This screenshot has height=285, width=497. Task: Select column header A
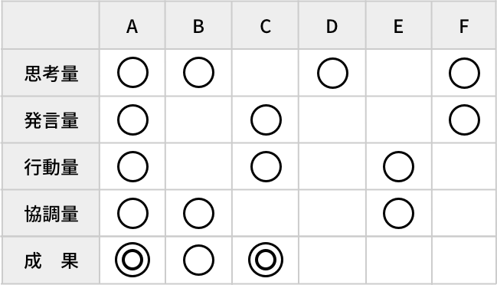pyautogui.click(x=132, y=25)
